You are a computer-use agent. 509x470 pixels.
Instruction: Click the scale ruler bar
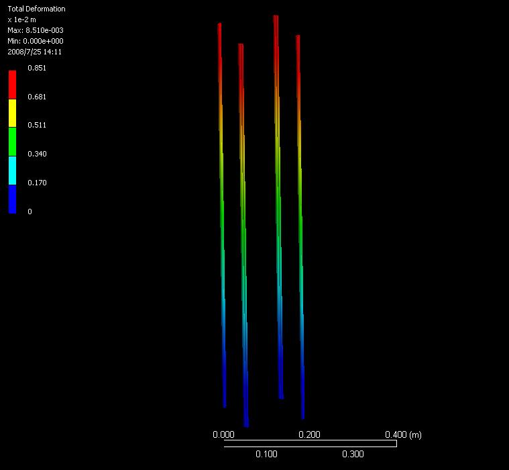[310, 444]
